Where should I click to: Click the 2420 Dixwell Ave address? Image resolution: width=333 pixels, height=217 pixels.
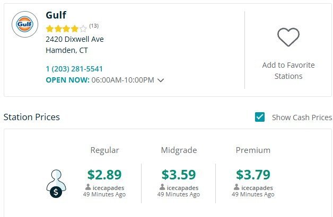75,39
